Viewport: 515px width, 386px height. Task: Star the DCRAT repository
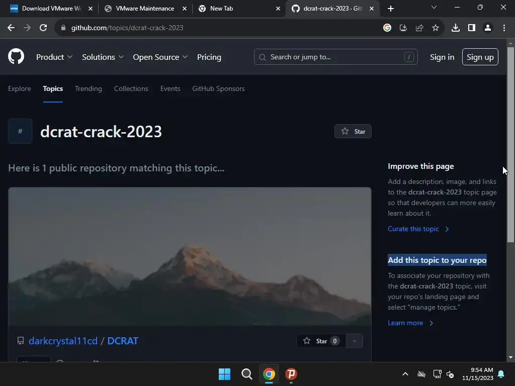click(321, 341)
